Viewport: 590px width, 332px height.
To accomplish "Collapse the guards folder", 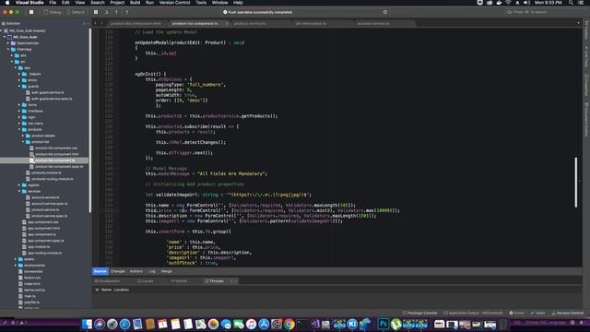I will (x=19, y=86).
